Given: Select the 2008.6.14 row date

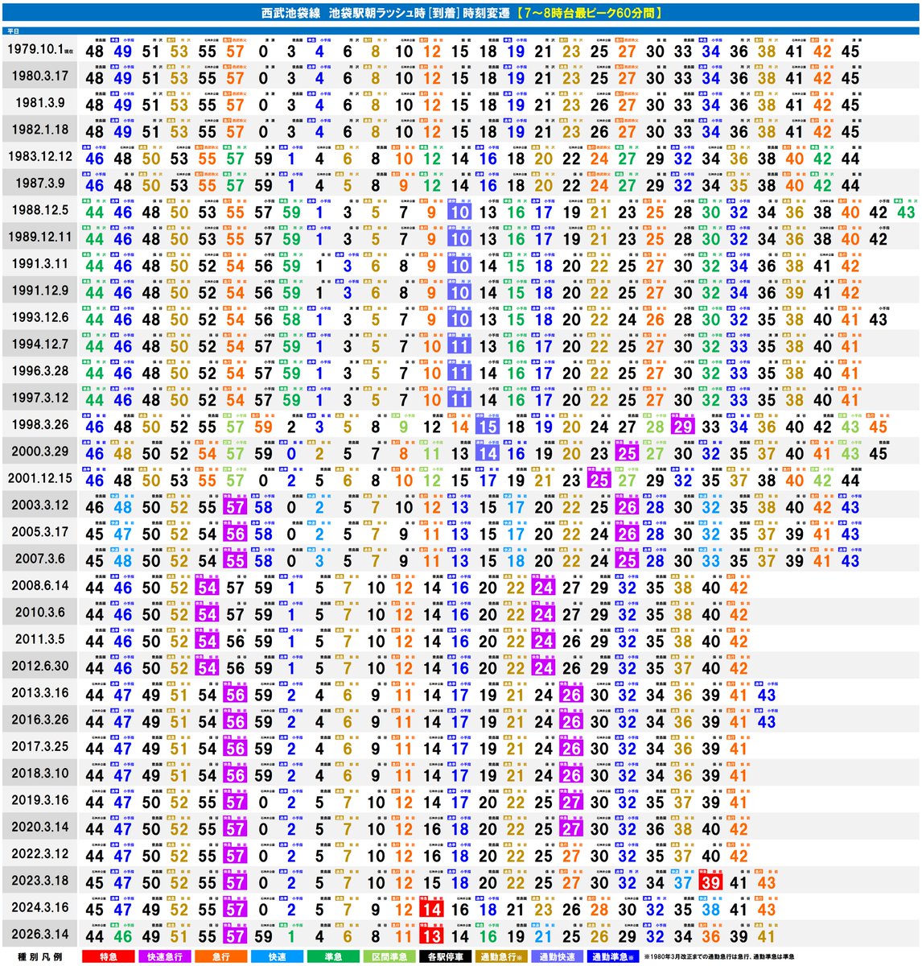Looking at the screenshot, I should pyautogui.click(x=39, y=585).
